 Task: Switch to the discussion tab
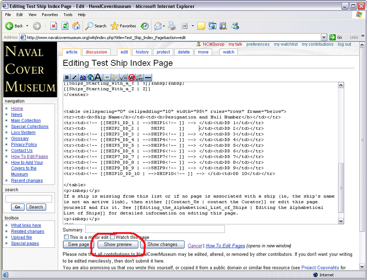coord(96,52)
